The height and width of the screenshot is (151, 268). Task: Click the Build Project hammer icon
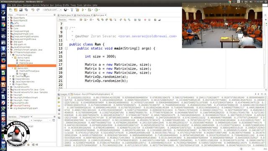pos(72,10)
